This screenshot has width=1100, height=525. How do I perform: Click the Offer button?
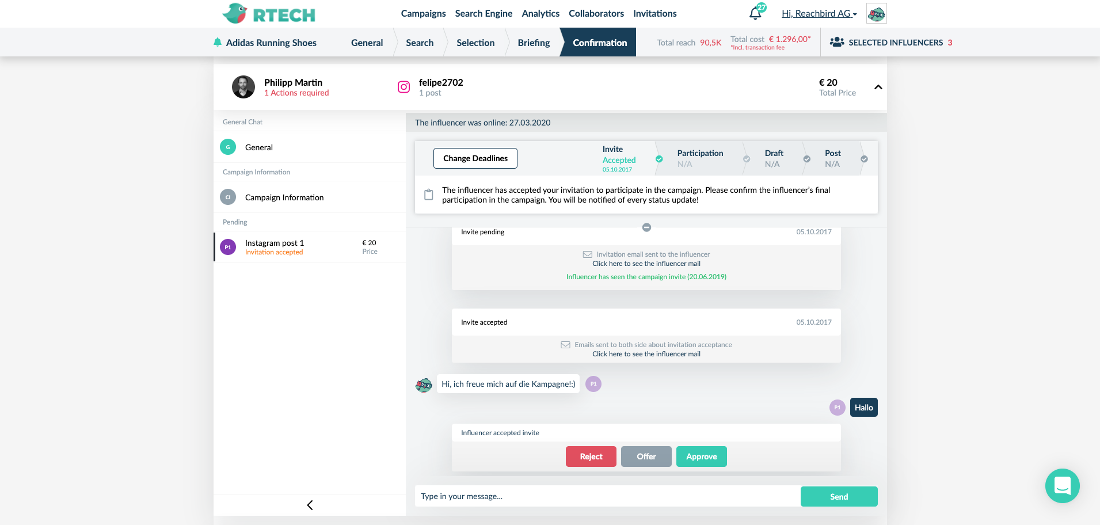coord(646,456)
